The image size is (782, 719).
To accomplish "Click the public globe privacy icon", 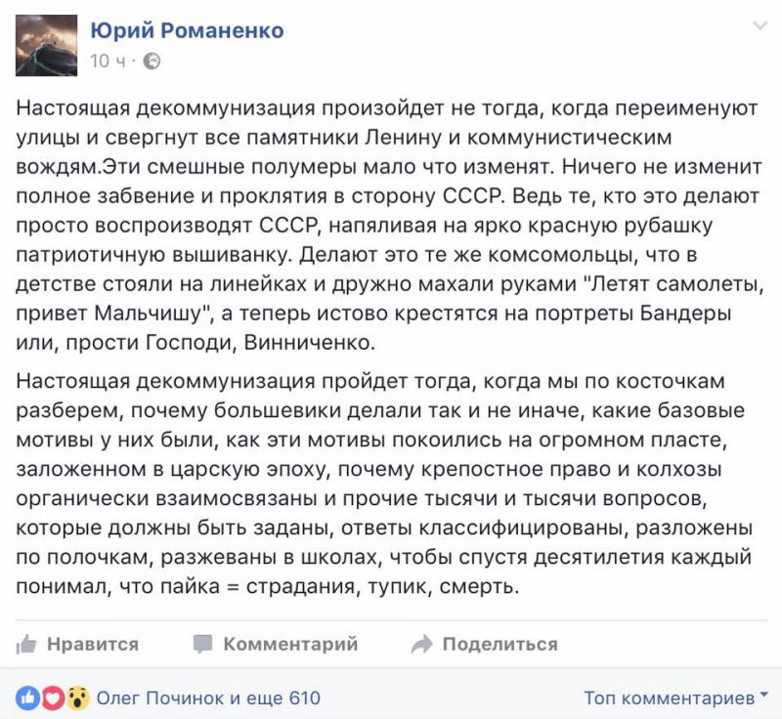I will pyautogui.click(x=152, y=62).
